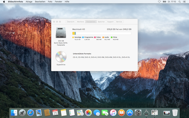
Task: Switch to the Übersicht tab
Action: (71, 22)
